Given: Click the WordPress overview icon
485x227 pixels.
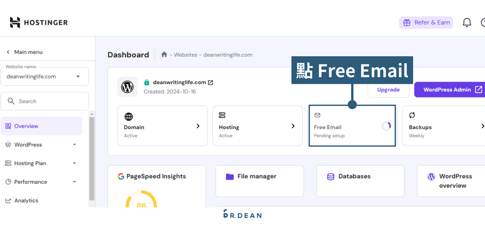Looking at the screenshot, I should pos(431,177).
